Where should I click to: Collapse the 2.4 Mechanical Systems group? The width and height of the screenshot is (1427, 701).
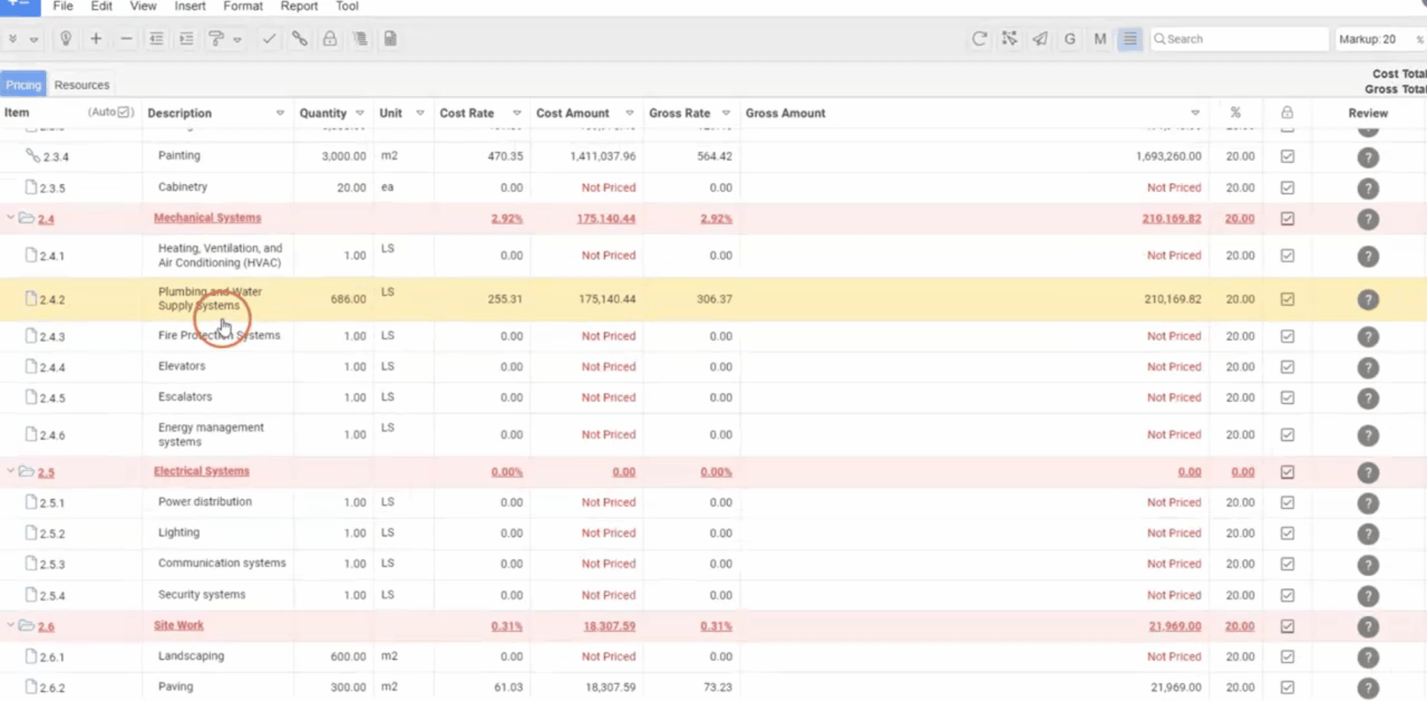[10, 218]
